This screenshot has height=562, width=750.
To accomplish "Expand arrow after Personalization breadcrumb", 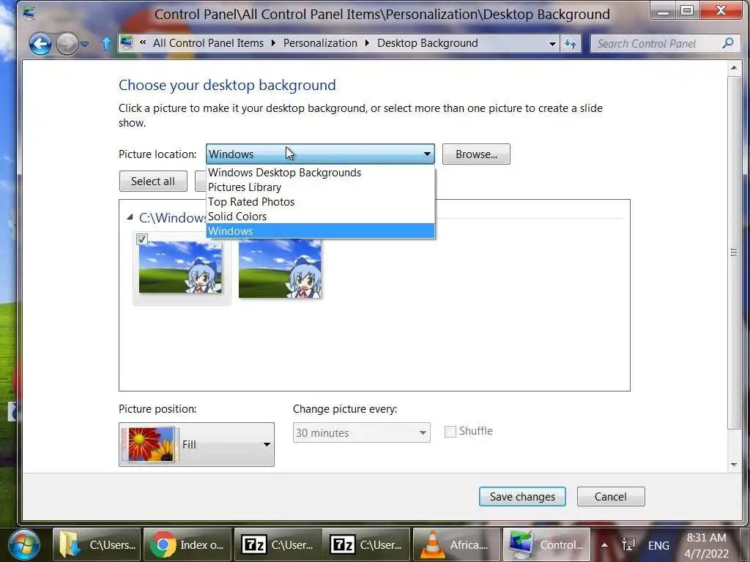I will point(367,43).
